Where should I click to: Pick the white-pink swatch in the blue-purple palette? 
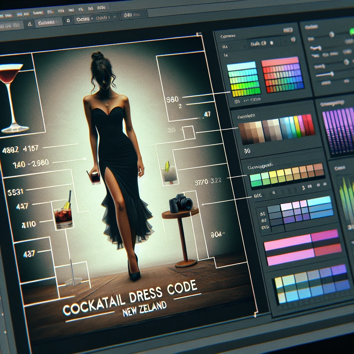pos(286,207)
